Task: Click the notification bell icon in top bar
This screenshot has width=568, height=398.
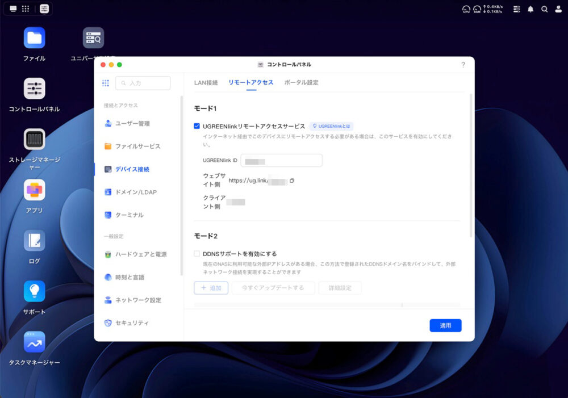Action: point(531,9)
